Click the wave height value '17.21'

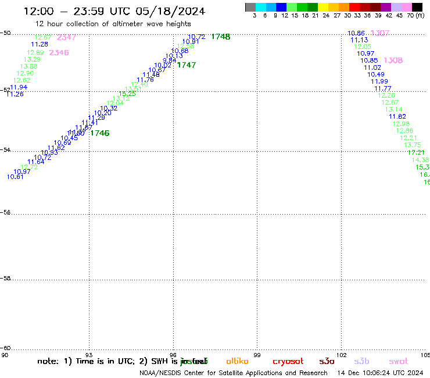[x=416, y=152]
